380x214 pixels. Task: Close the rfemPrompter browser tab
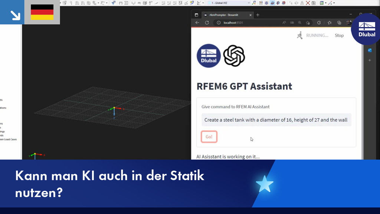[x=250, y=15]
